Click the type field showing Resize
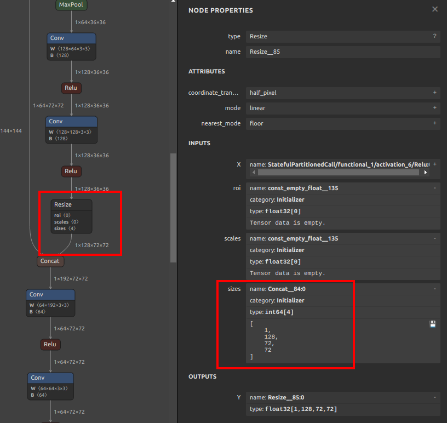This screenshot has height=423, width=447. (343, 37)
